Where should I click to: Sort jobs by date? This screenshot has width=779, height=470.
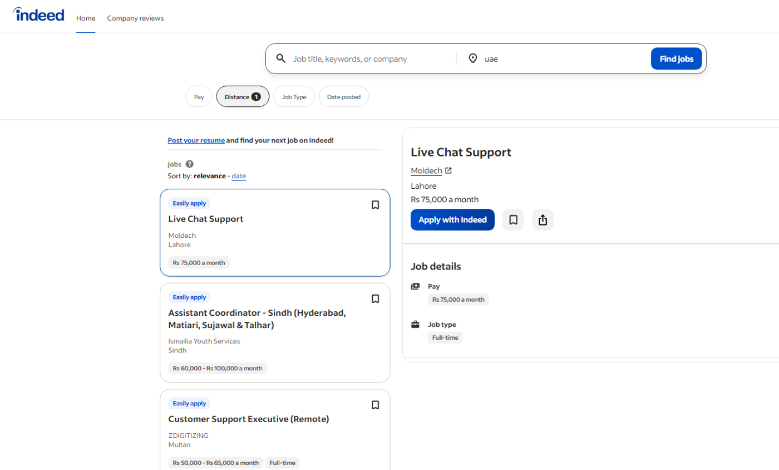[x=239, y=176]
